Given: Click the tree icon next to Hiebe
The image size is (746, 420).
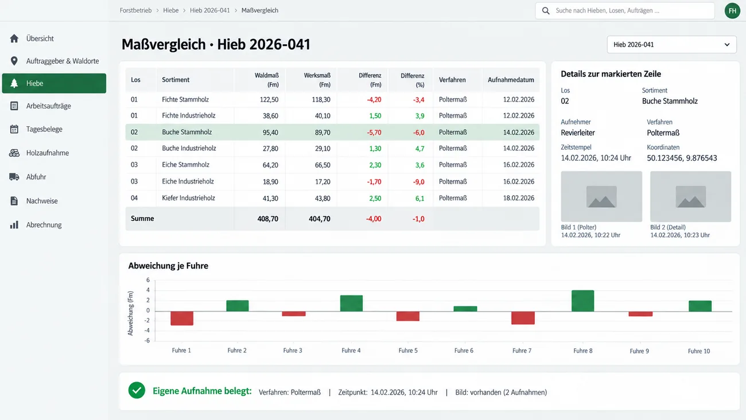Looking at the screenshot, I should tap(14, 83).
